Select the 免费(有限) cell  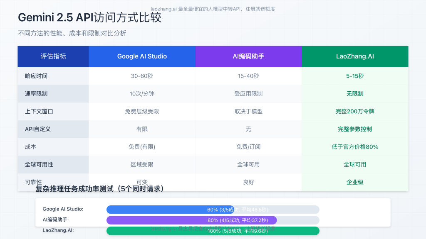pos(142,147)
